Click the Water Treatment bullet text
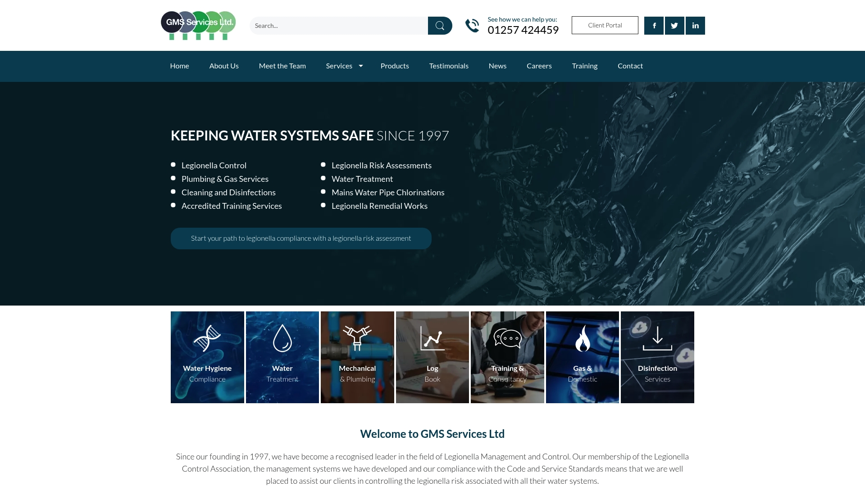This screenshot has height=486, width=865. click(362, 179)
